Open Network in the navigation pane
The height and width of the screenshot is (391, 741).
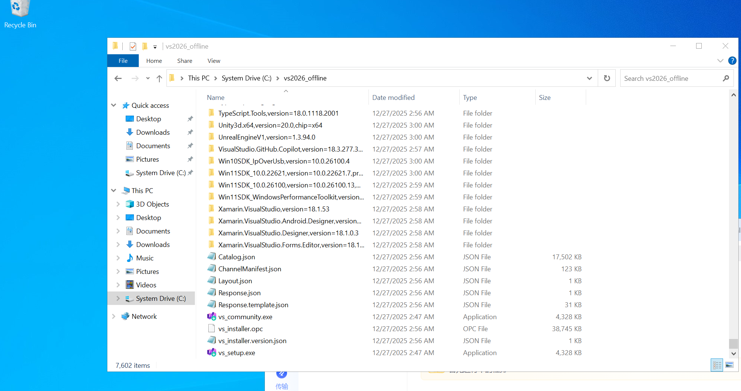144,316
